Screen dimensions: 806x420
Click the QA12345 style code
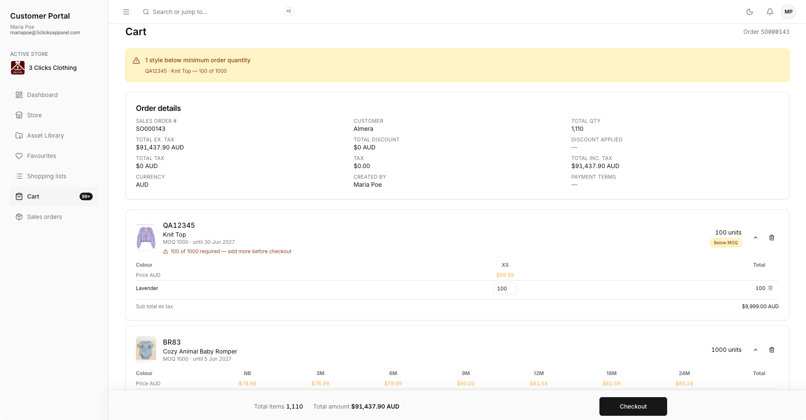(x=179, y=225)
